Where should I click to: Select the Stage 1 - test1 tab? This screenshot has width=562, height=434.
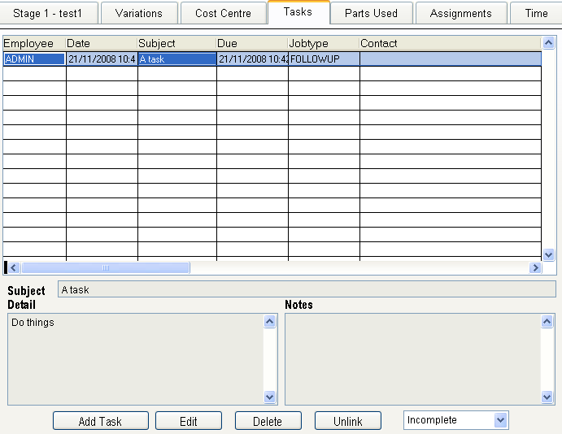pyautogui.click(x=48, y=13)
